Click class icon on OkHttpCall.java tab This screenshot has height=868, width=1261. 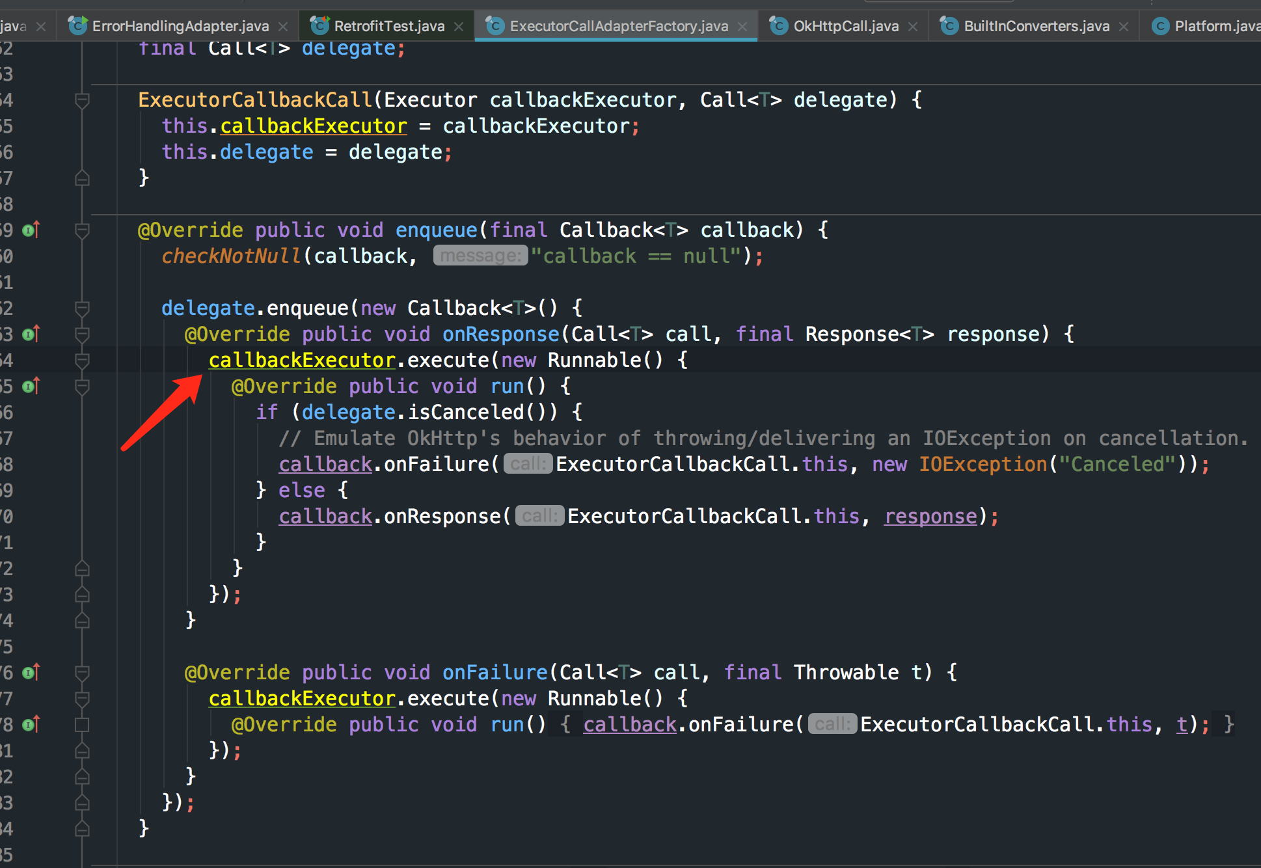(778, 26)
